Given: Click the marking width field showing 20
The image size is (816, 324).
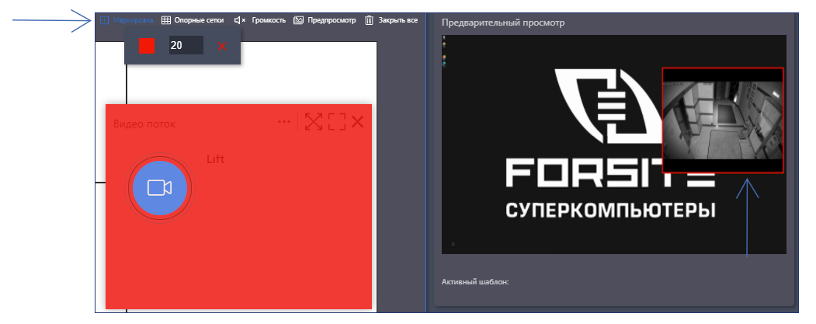Looking at the screenshot, I should click(186, 45).
